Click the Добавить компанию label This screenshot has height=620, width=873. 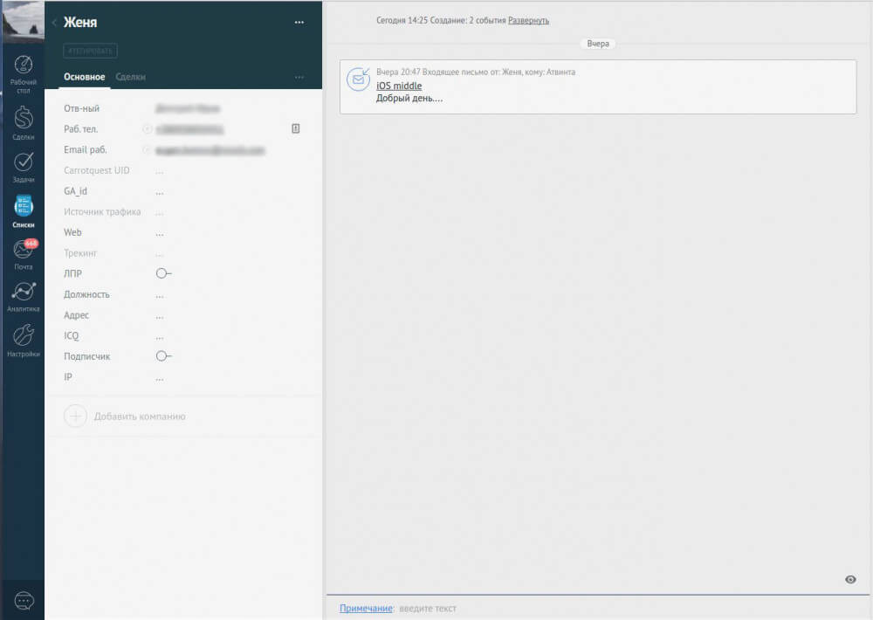(x=140, y=417)
